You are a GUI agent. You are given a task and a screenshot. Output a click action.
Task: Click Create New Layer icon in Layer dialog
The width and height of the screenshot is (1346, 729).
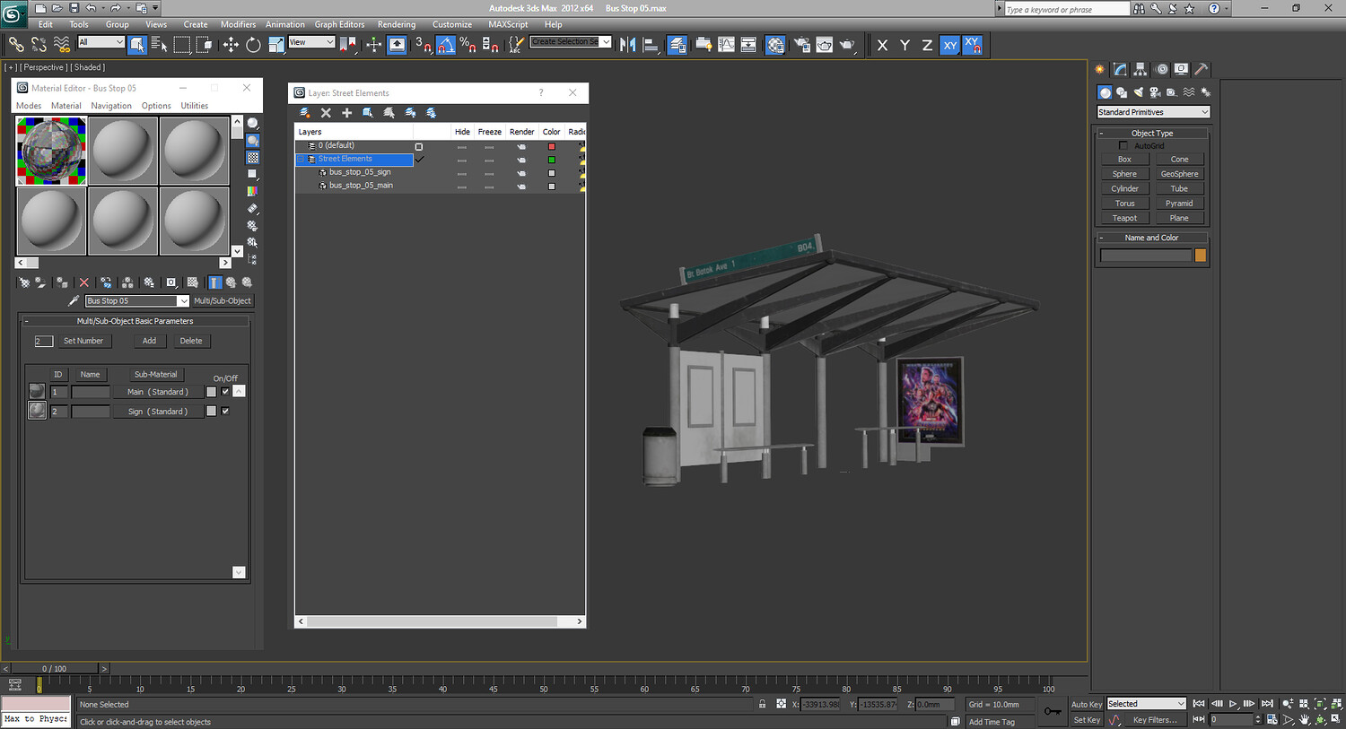(305, 112)
